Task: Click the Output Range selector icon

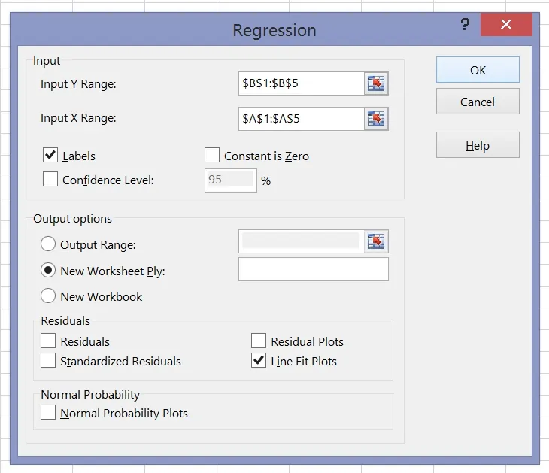Action: click(x=376, y=241)
